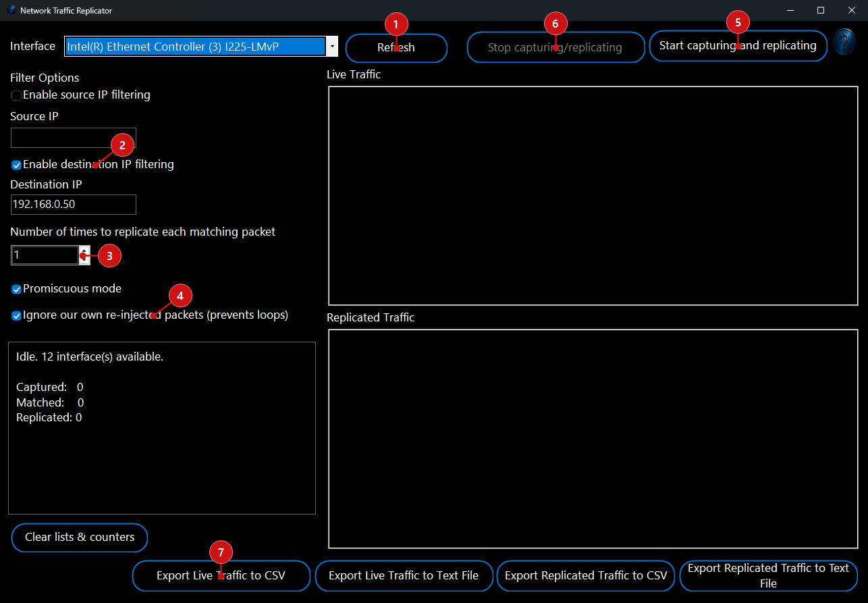The image size is (868, 603).
Task: Click the Destination IP field showing 192.168.0.50
Action: pos(74,205)
